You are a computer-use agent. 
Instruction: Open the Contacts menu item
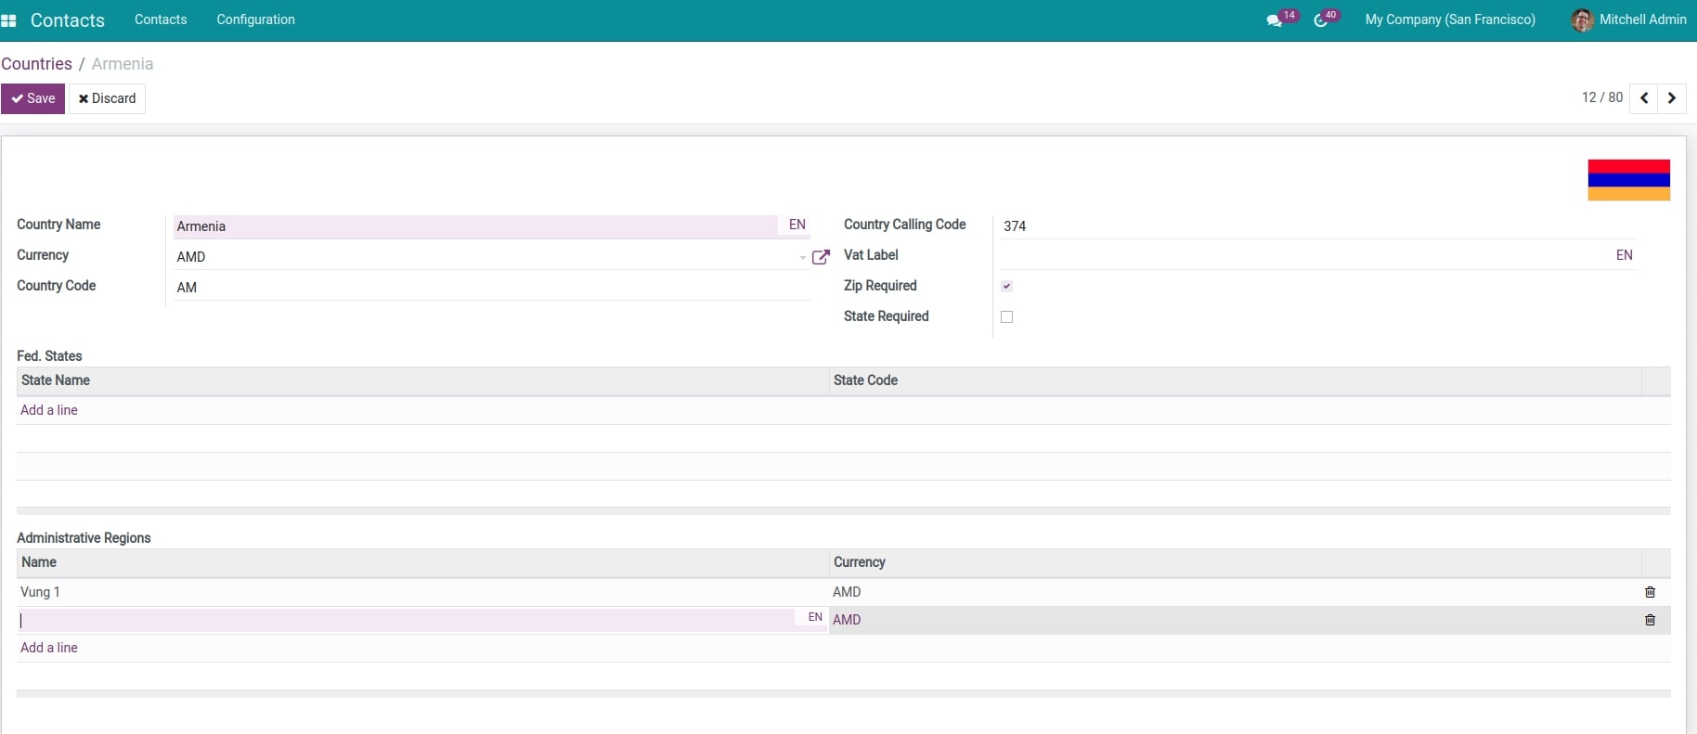coord(161,19)
